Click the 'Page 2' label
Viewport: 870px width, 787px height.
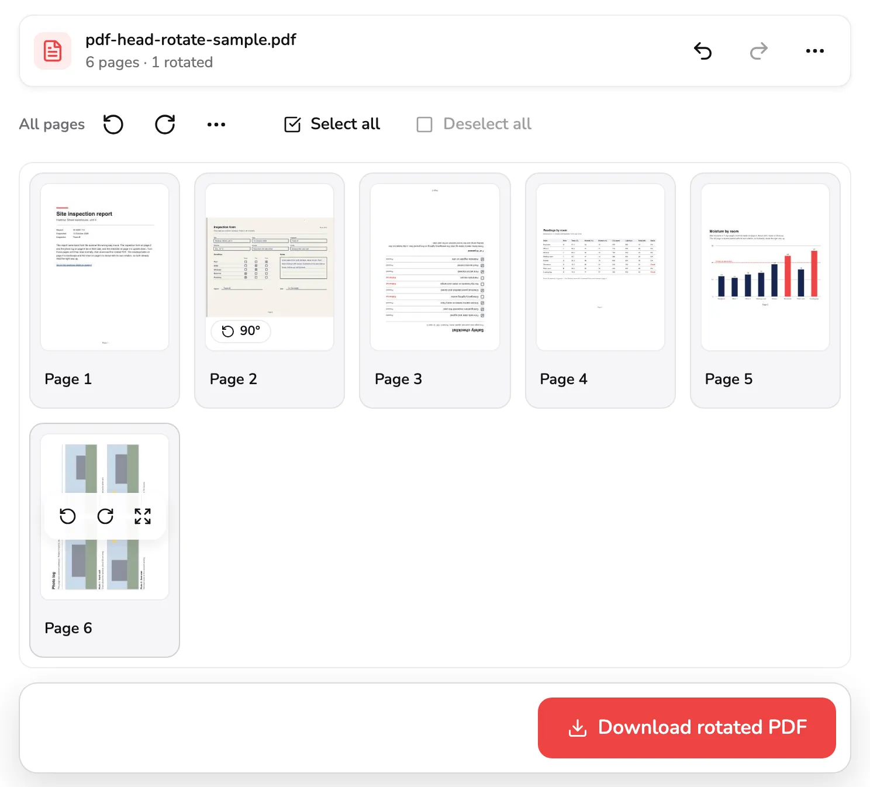233,379
